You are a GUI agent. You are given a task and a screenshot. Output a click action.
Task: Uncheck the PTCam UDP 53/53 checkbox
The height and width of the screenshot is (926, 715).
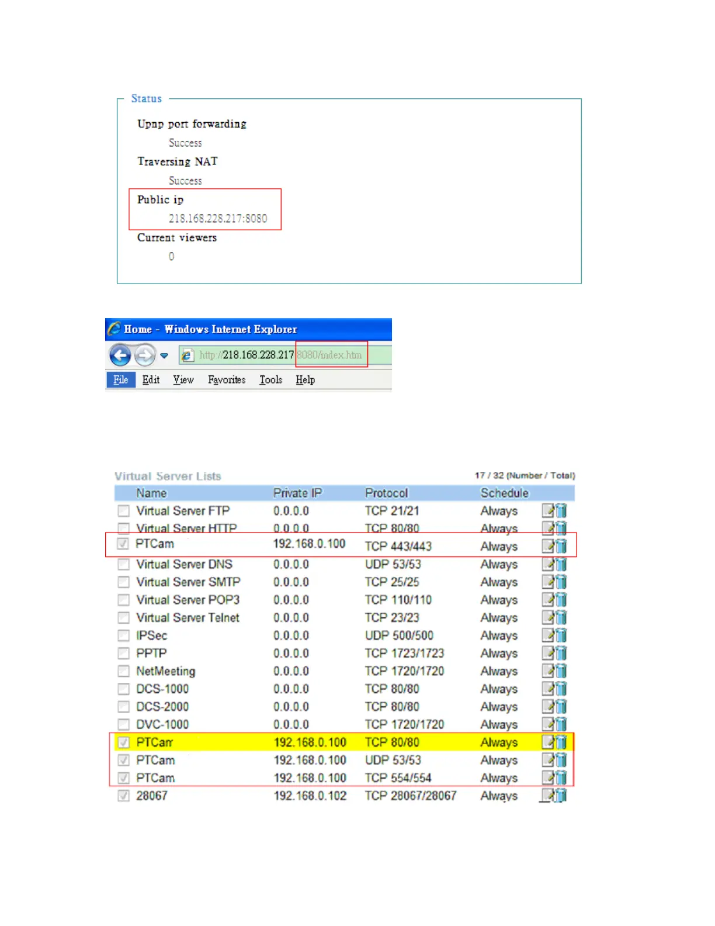tap(123, 761)
